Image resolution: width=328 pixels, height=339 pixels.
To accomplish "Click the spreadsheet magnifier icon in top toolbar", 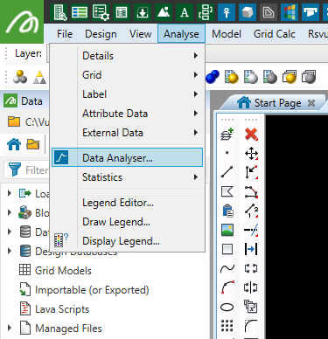I will pos(60,12).
